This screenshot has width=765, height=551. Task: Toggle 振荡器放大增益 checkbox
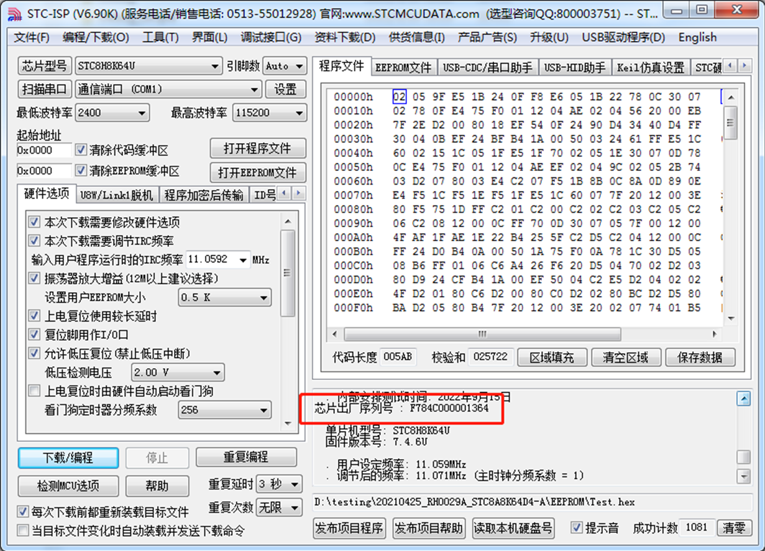coord(35,278)
